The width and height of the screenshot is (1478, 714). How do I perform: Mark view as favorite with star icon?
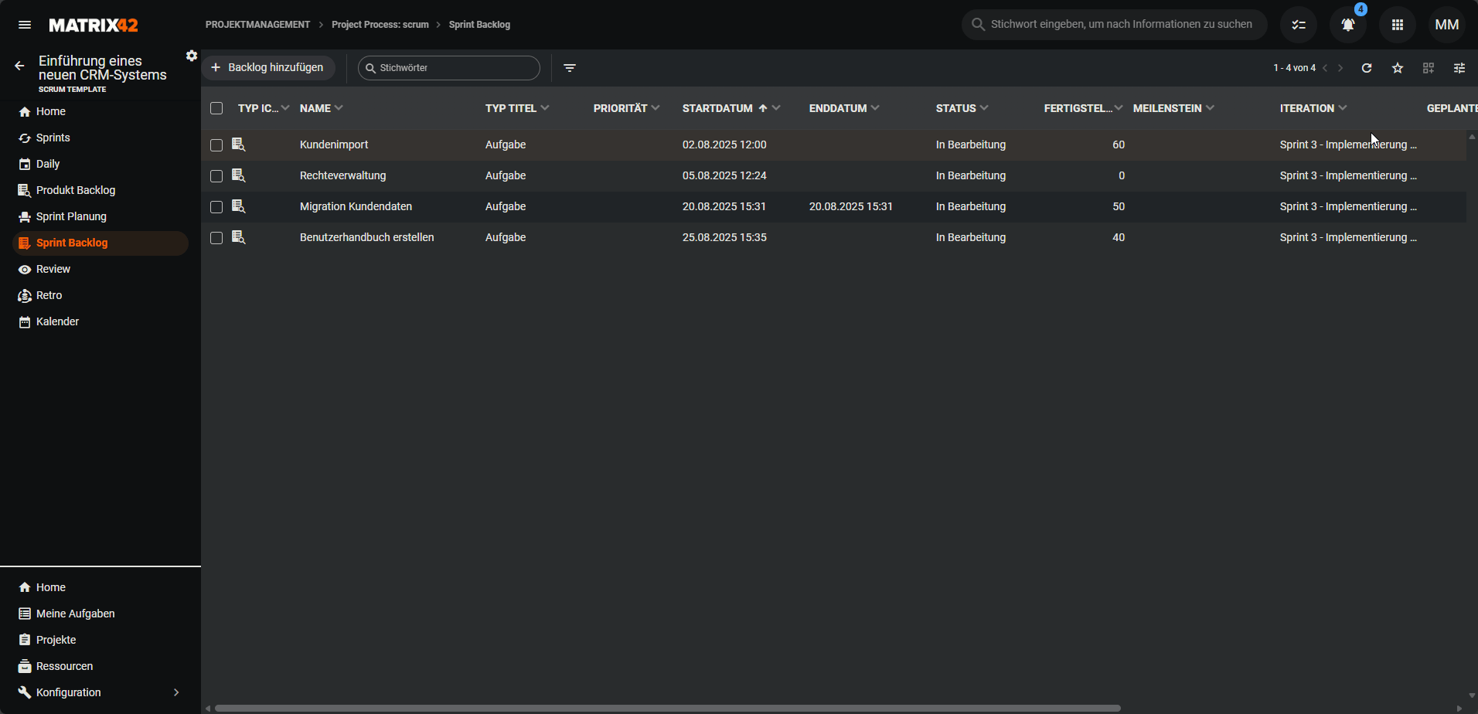click(x=1398, y=68)
